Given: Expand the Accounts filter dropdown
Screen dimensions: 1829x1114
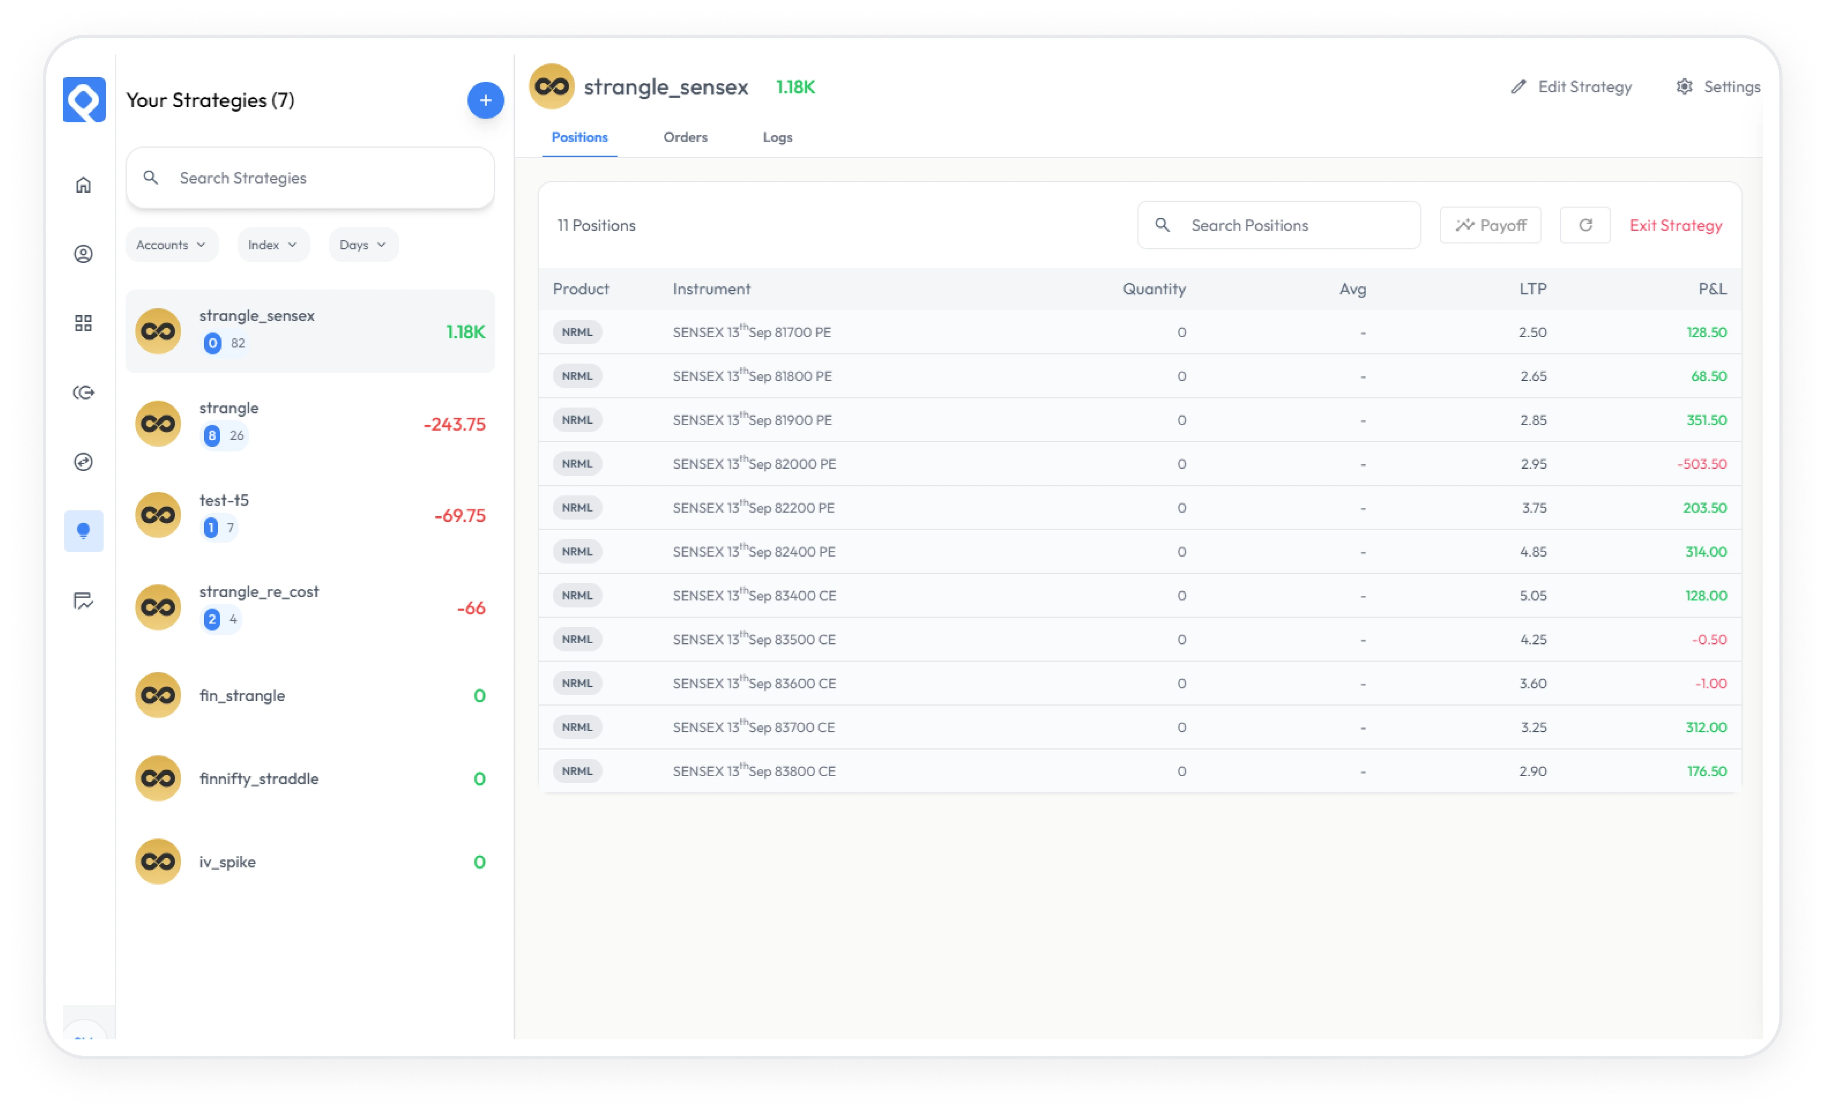Looking at the screenshot, I should click(172, 244).
